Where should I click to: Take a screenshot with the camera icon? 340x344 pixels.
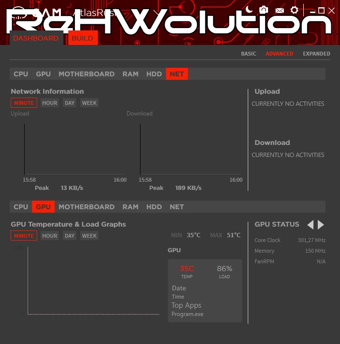[264, 10]
